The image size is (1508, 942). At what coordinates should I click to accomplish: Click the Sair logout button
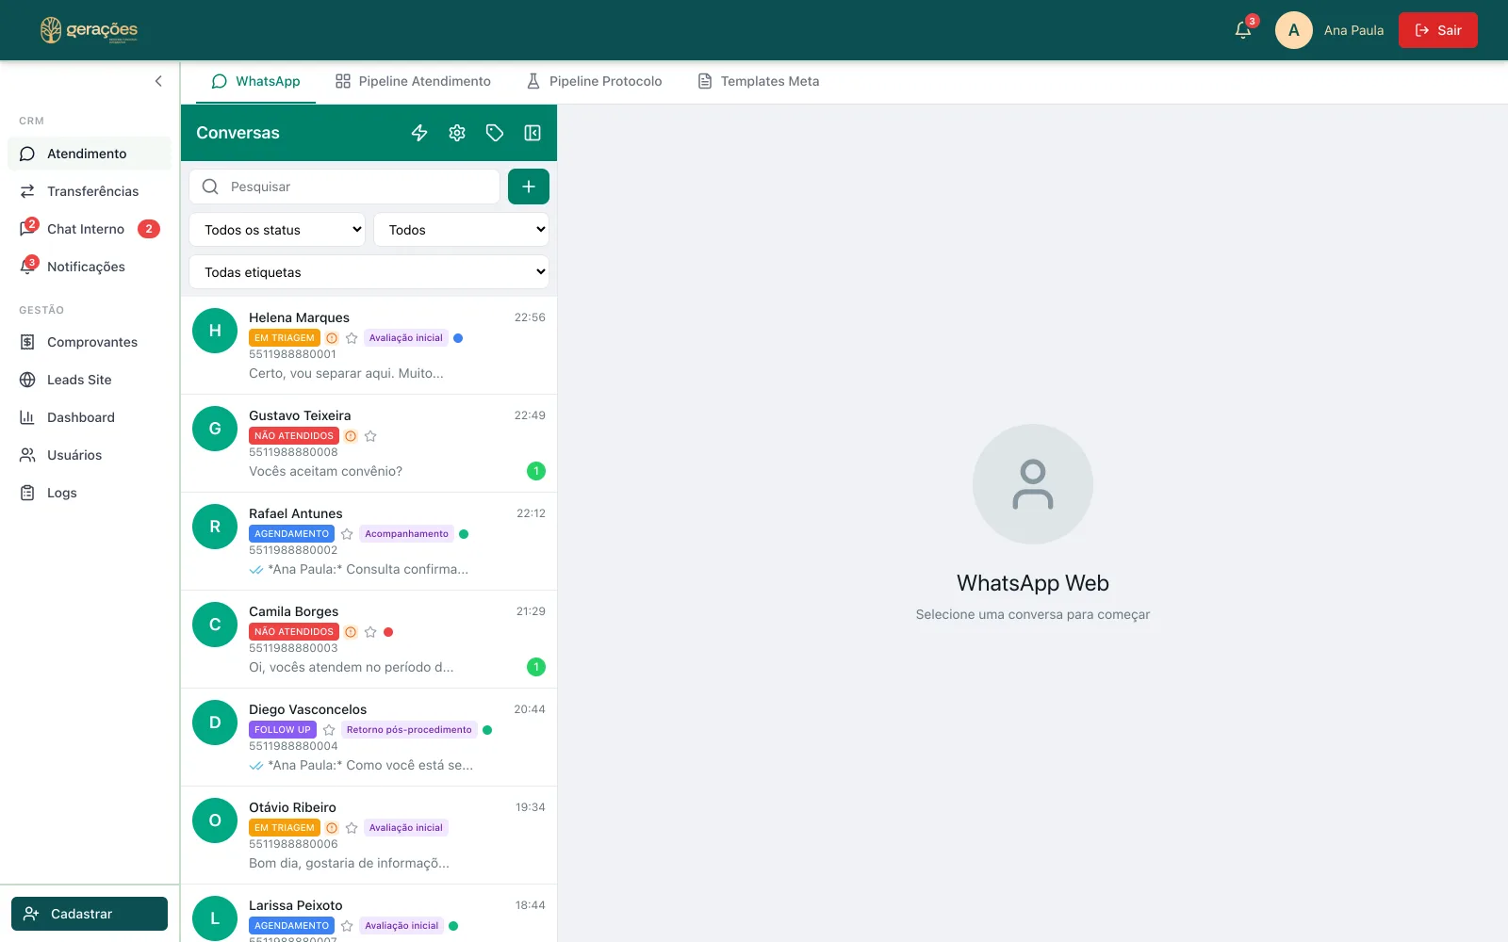coord(1438,30)
